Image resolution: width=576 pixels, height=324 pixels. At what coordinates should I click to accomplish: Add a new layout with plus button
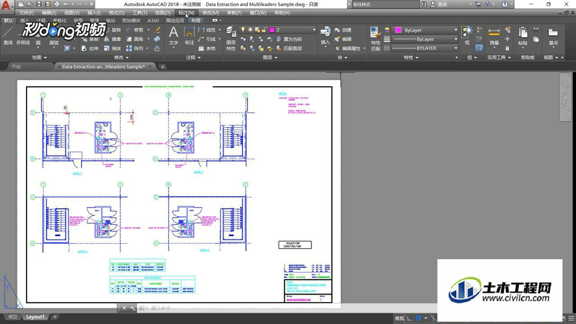pos(55,317)
